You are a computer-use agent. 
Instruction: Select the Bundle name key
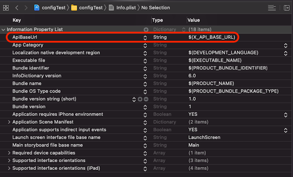(x=27, y=83)
